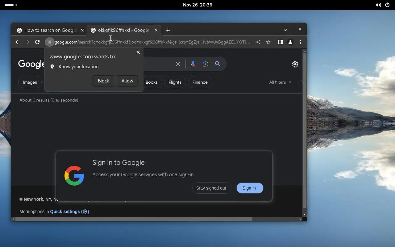Viewport: 395px width, 247px height.
Task: Filter results by Finance
Action: coord(200,82)
